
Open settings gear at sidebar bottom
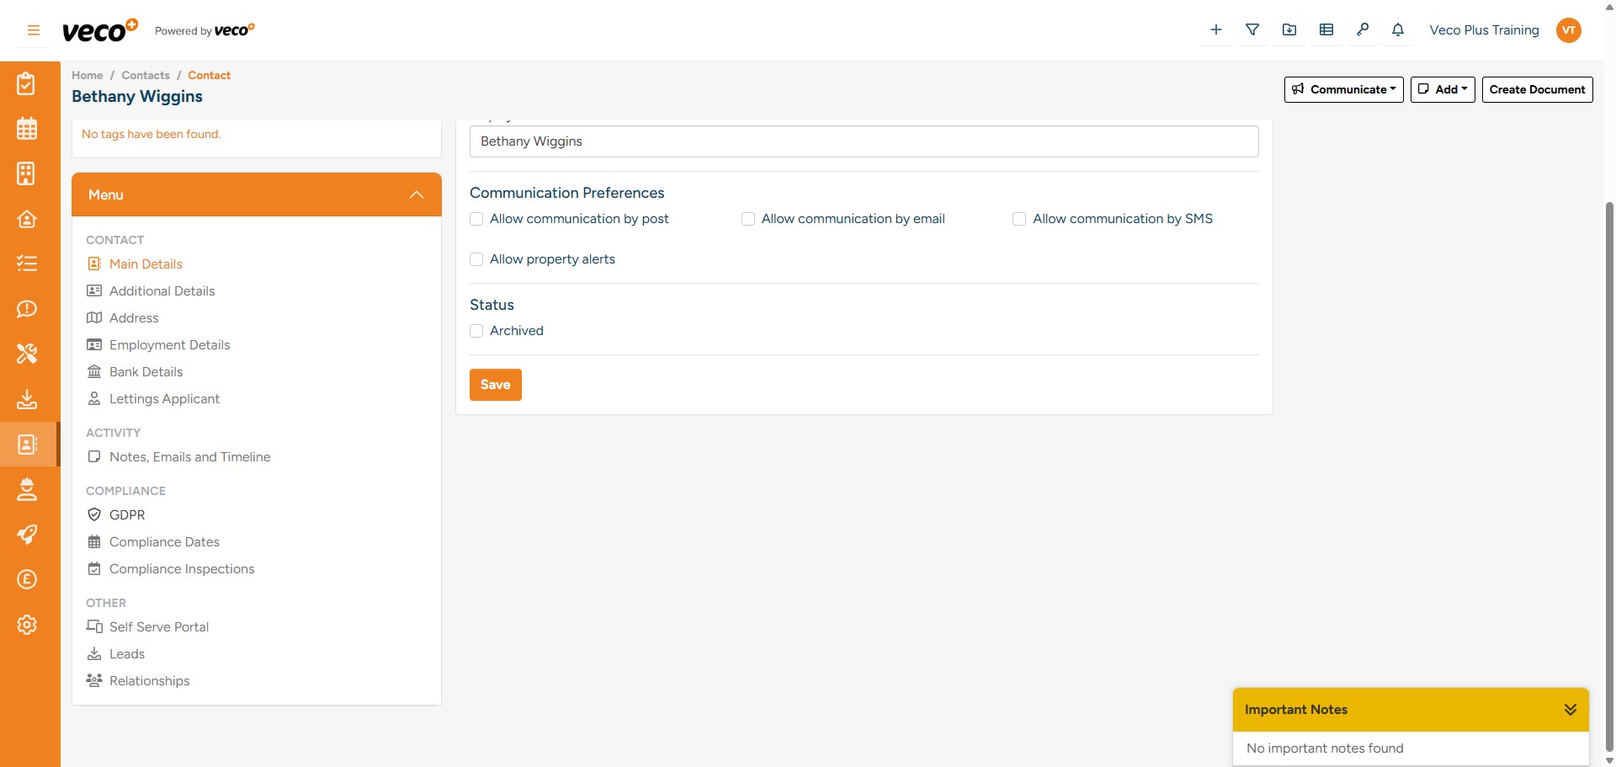click(x=27, y=625)
